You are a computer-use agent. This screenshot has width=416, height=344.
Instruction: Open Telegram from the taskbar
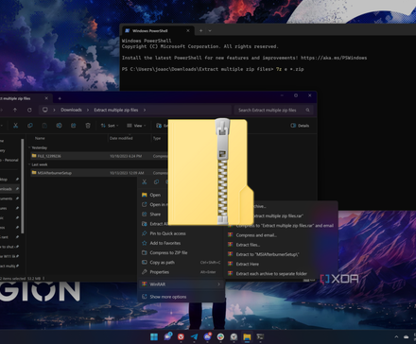point(194,336)
